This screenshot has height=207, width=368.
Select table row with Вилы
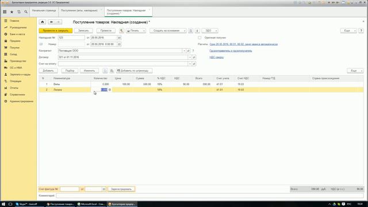pyautogui.click(x=201, y=84)
